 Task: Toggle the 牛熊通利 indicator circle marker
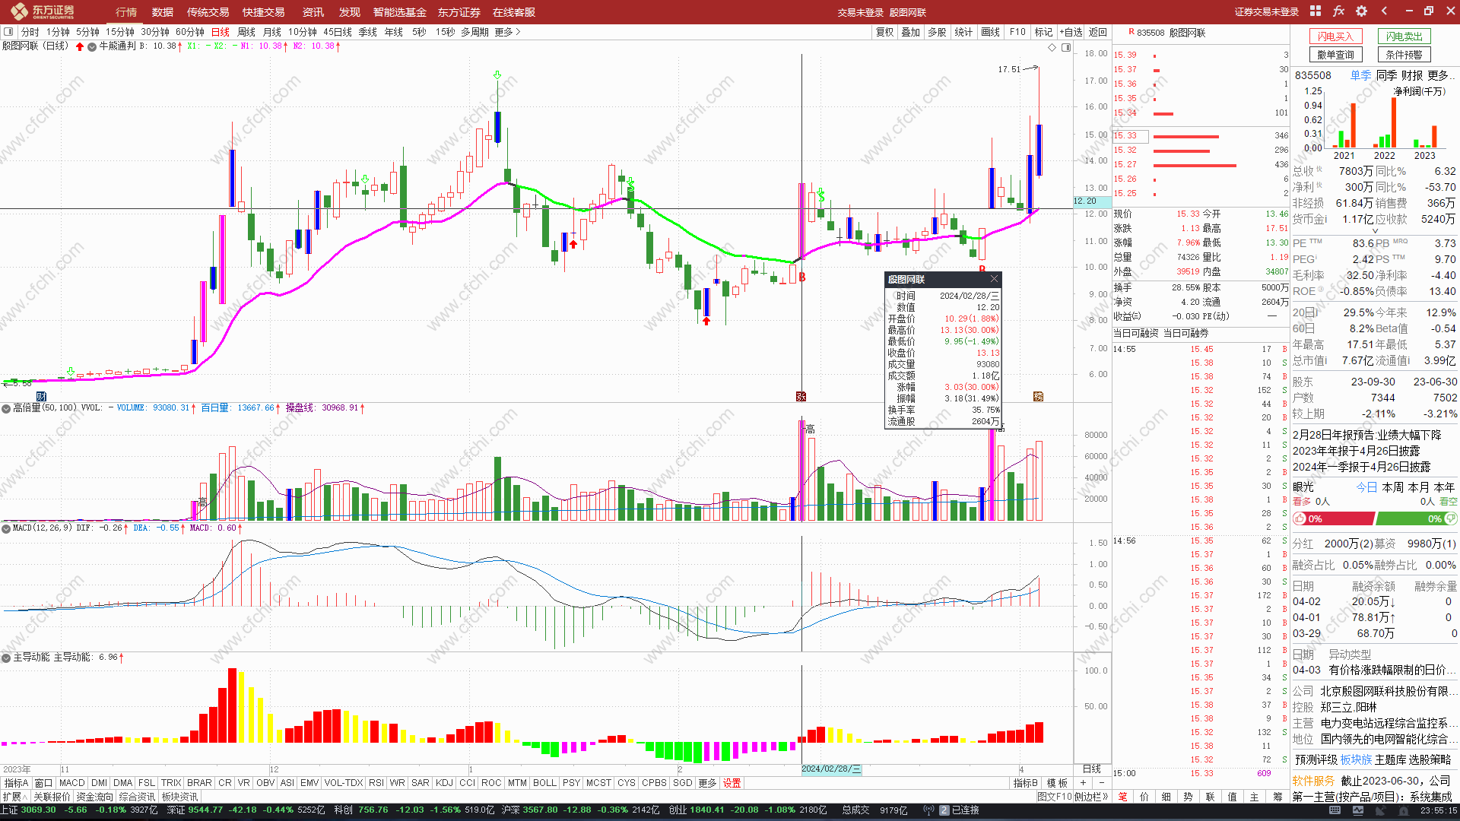click(92, 46)
